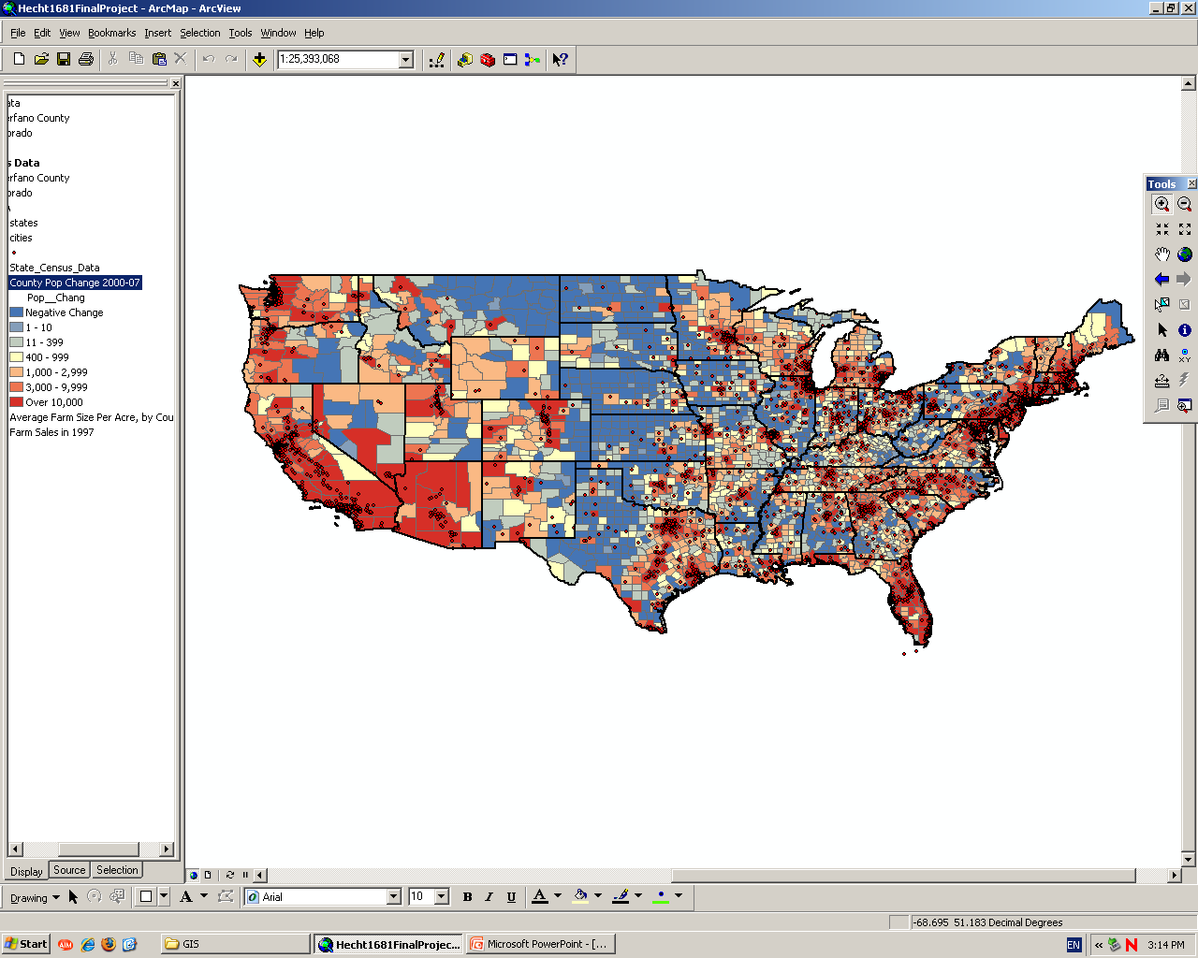Switch to the Source tab
This screenshot has height=958, width=1198.
69,870
